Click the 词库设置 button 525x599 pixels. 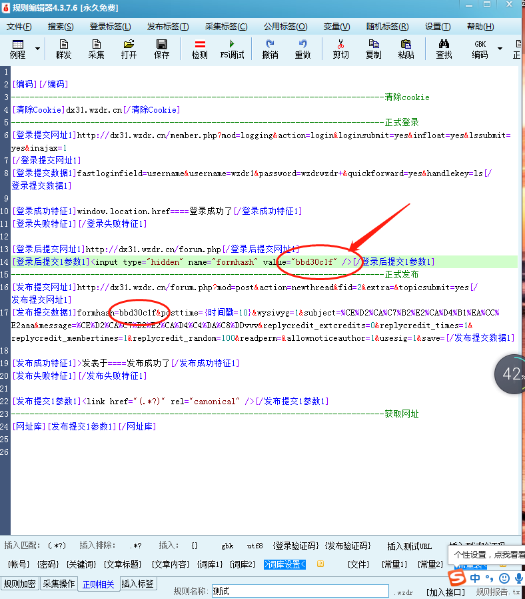click(x=284, y=564)
